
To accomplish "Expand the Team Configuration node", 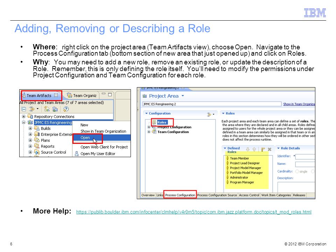I will [x=149, y=132].
